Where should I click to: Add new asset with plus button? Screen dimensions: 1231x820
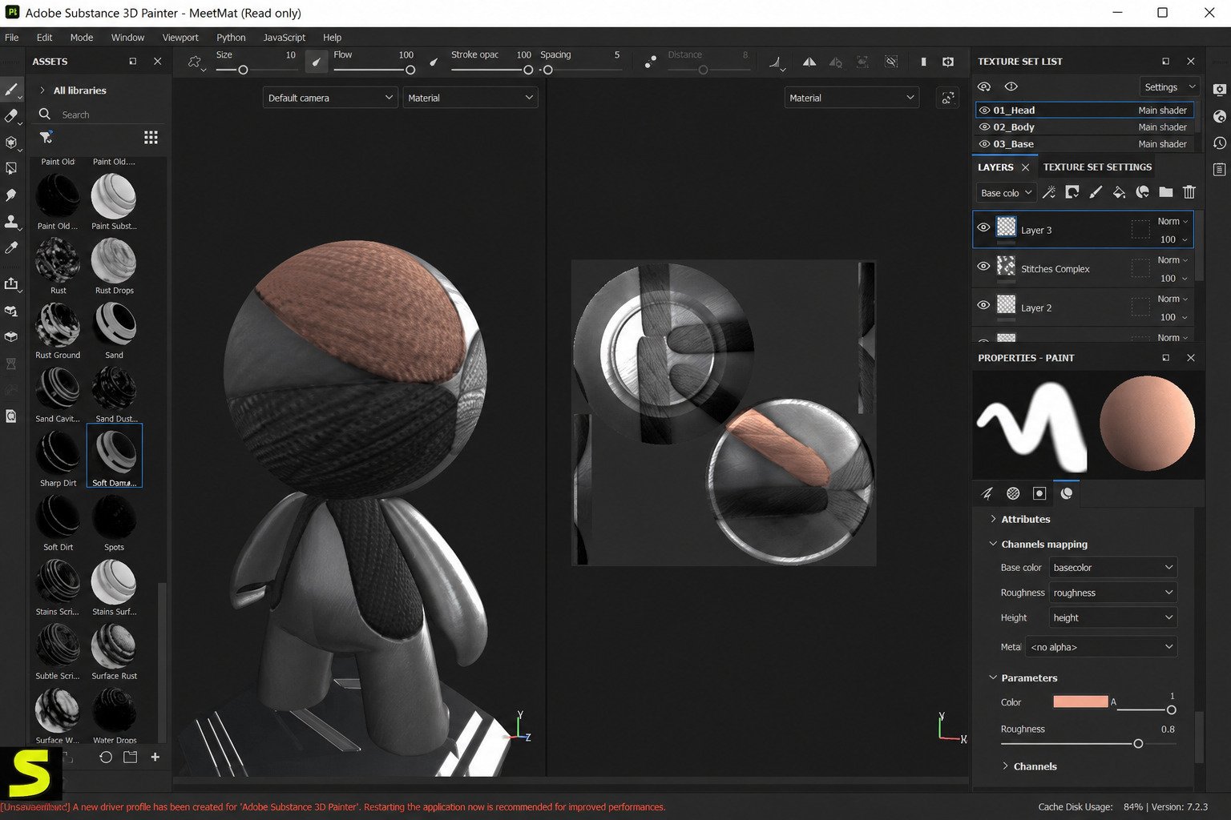tap(155, 757)
